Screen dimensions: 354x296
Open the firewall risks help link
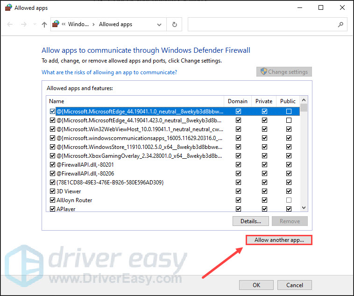[x=109, y=72]
